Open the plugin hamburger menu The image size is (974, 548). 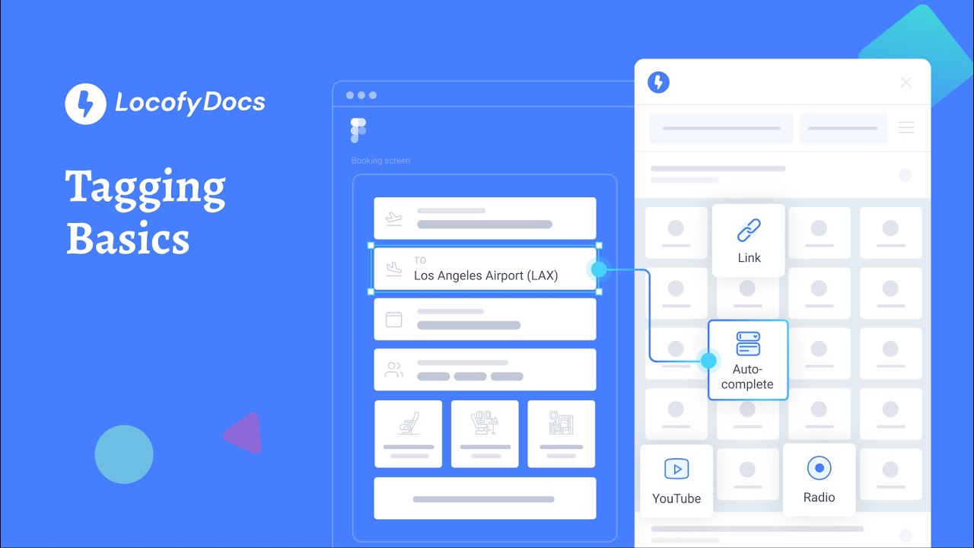click(x=906, y=128)
